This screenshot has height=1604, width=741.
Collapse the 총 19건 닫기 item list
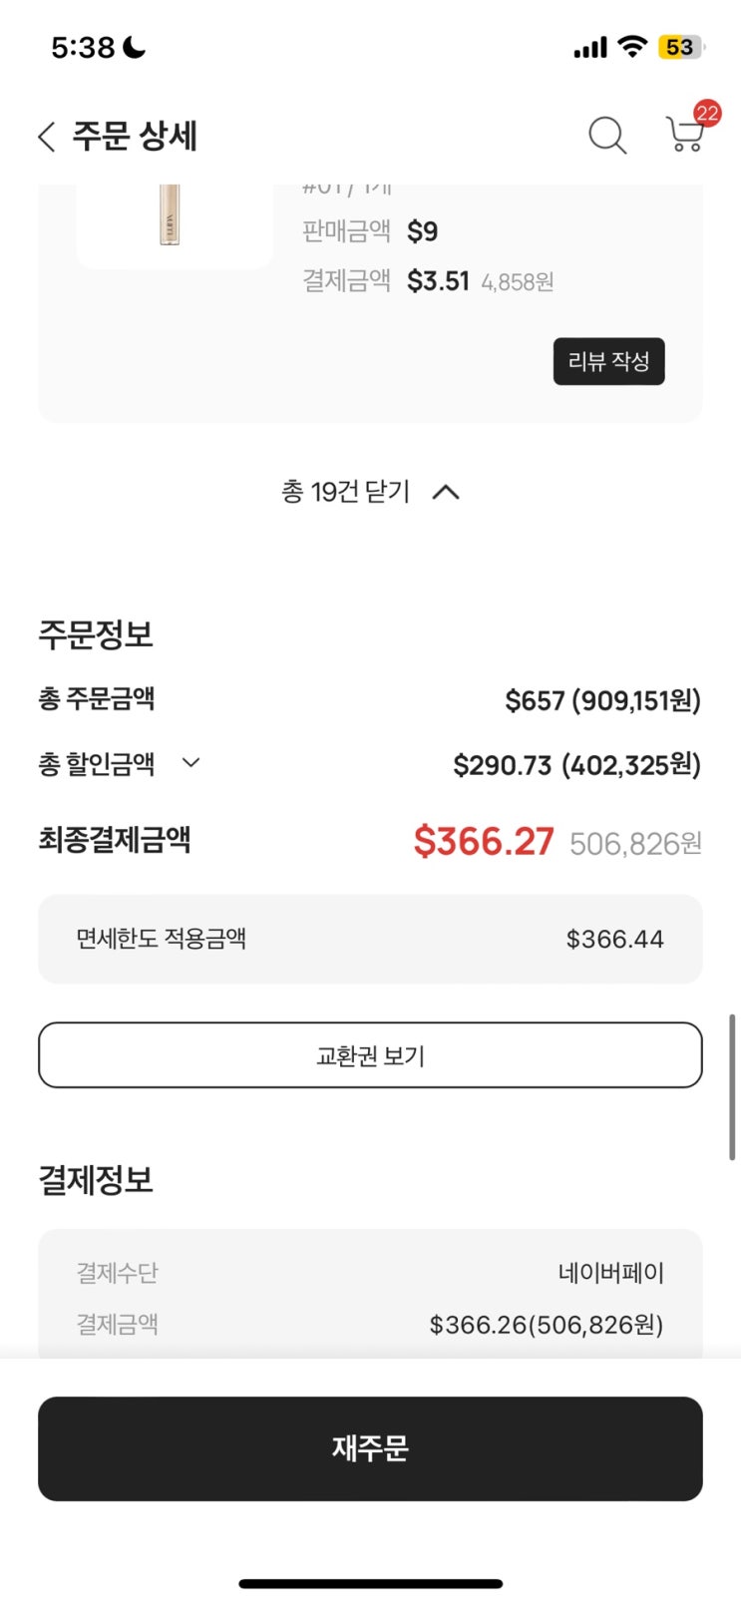click(x=370, y=492)
